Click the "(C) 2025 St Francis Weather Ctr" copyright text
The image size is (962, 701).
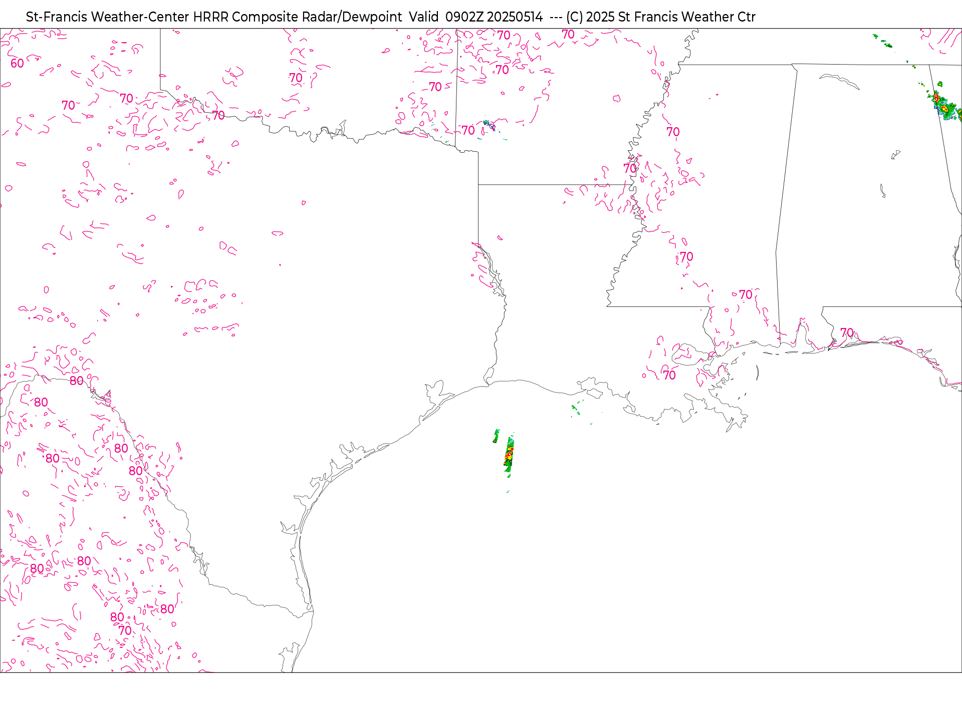660,17
